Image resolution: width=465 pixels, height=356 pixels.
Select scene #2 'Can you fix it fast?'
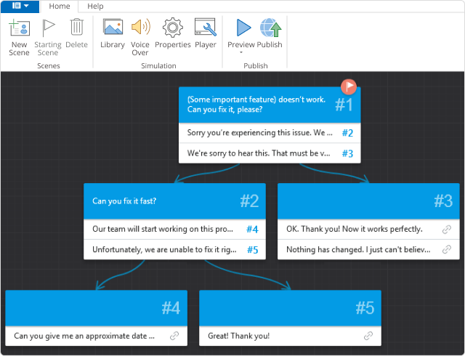click(x=174, y=201)
